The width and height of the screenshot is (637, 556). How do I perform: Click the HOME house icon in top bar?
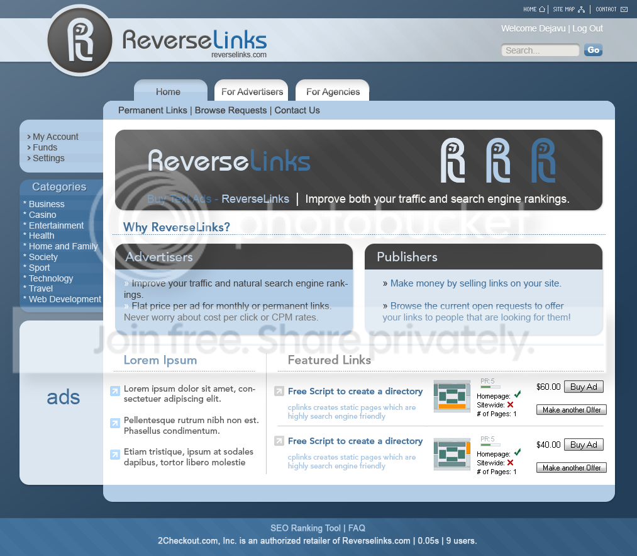[x=541, y=9]
